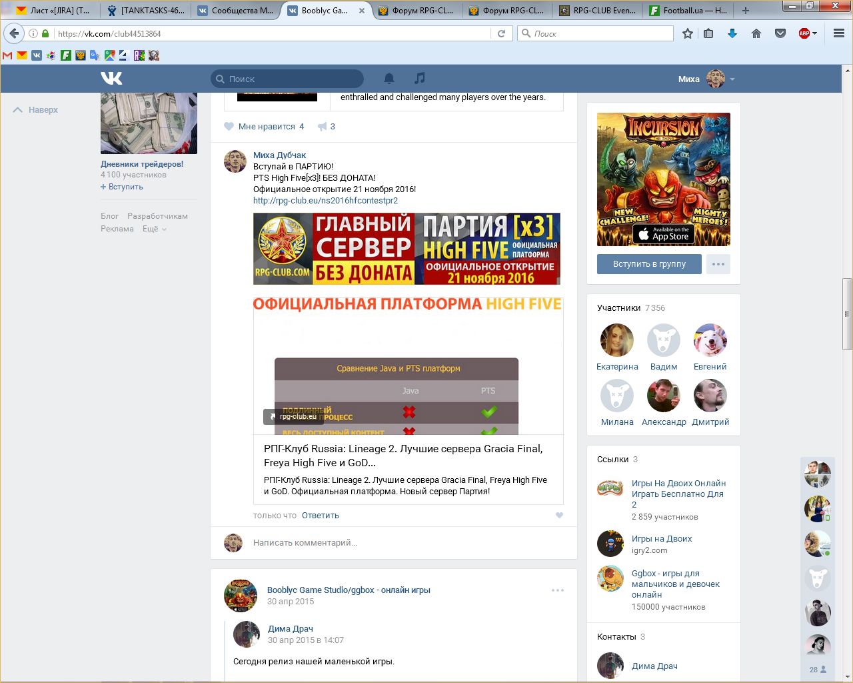Switch to the Football.ua tab
The width and height of the screenshot is (853, 683).
click(689, 10)
